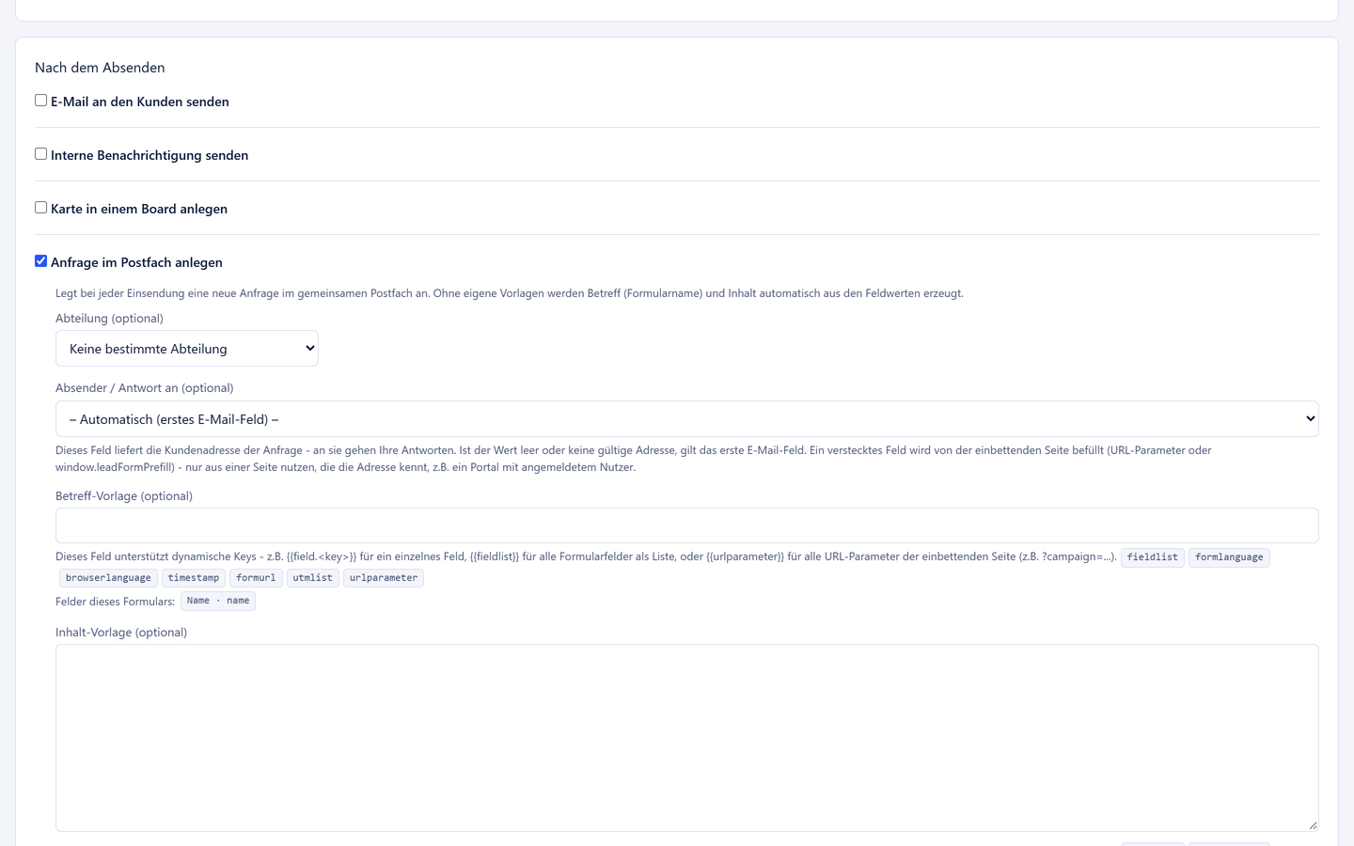
Task: Focus the Betreff-Vorlage input field
Action: pos(687,525)
